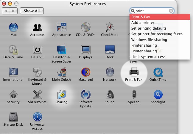
Task: Choose 'Set printing defaults' suggestion
Action: click(160, 28)
